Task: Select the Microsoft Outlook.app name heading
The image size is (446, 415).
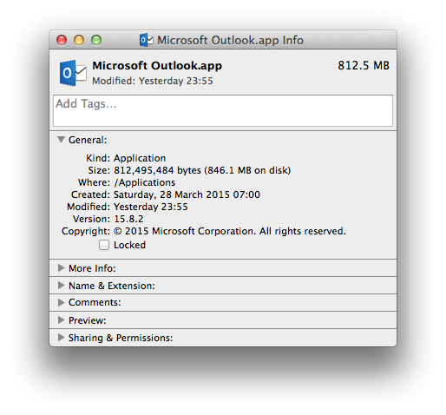Action: 157,66
